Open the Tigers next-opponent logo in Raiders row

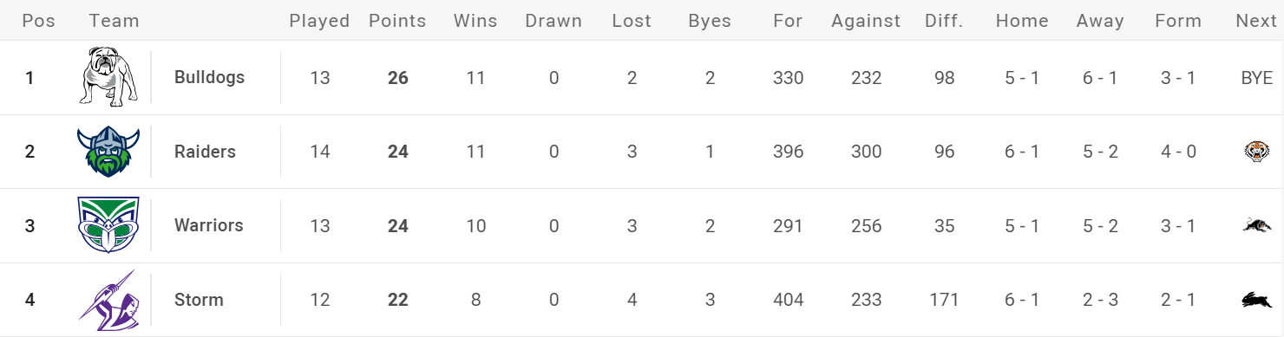(x=1255, y=152)
